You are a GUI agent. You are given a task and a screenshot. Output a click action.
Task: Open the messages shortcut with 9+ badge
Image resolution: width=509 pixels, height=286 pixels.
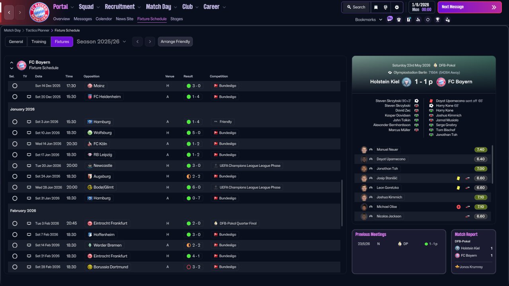[x=389, y=19]
